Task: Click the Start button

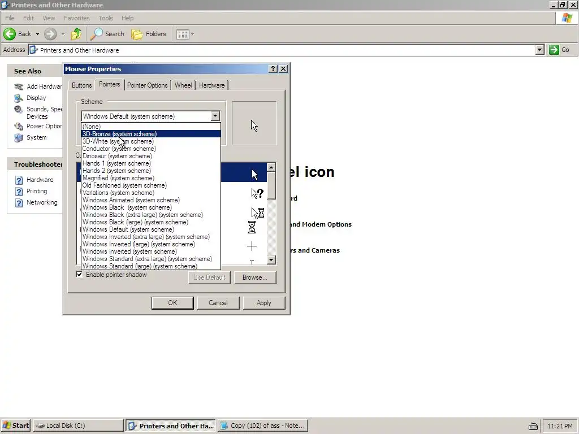Action: 16,426
